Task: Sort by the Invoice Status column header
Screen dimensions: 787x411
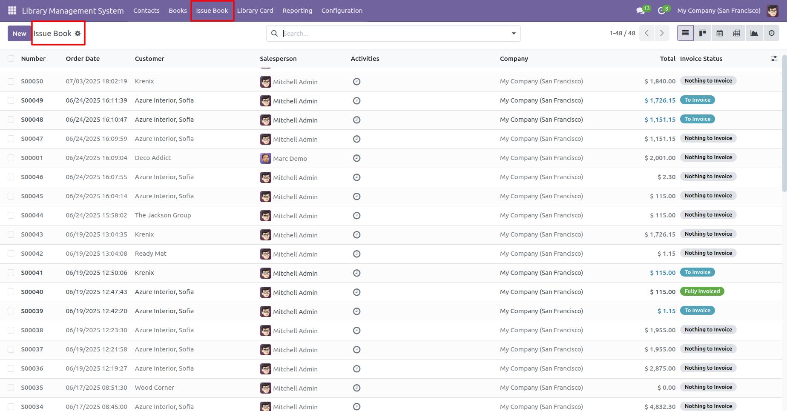Action: click(701, 59)
